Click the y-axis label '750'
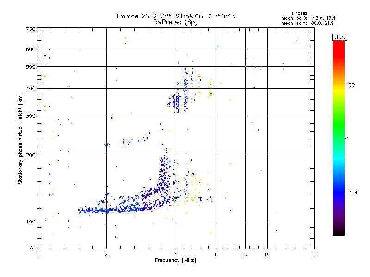 tap(31, 29)
